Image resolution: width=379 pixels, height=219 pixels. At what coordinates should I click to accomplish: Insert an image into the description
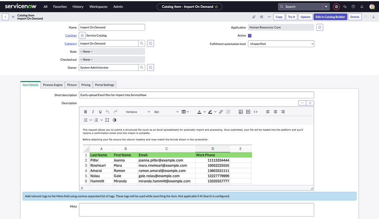(x=240, y=111)
